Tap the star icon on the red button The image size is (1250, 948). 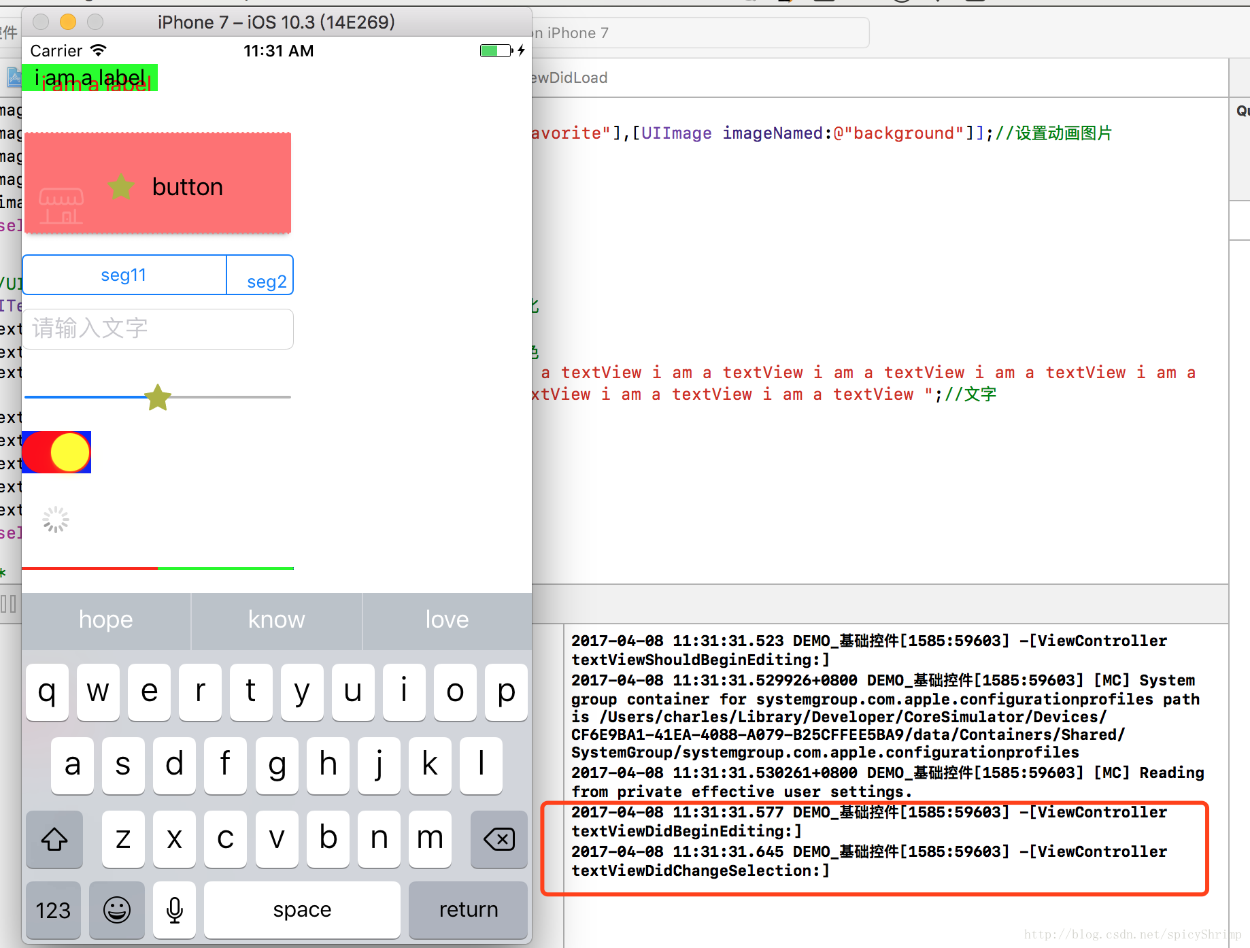tap(121, 186)
